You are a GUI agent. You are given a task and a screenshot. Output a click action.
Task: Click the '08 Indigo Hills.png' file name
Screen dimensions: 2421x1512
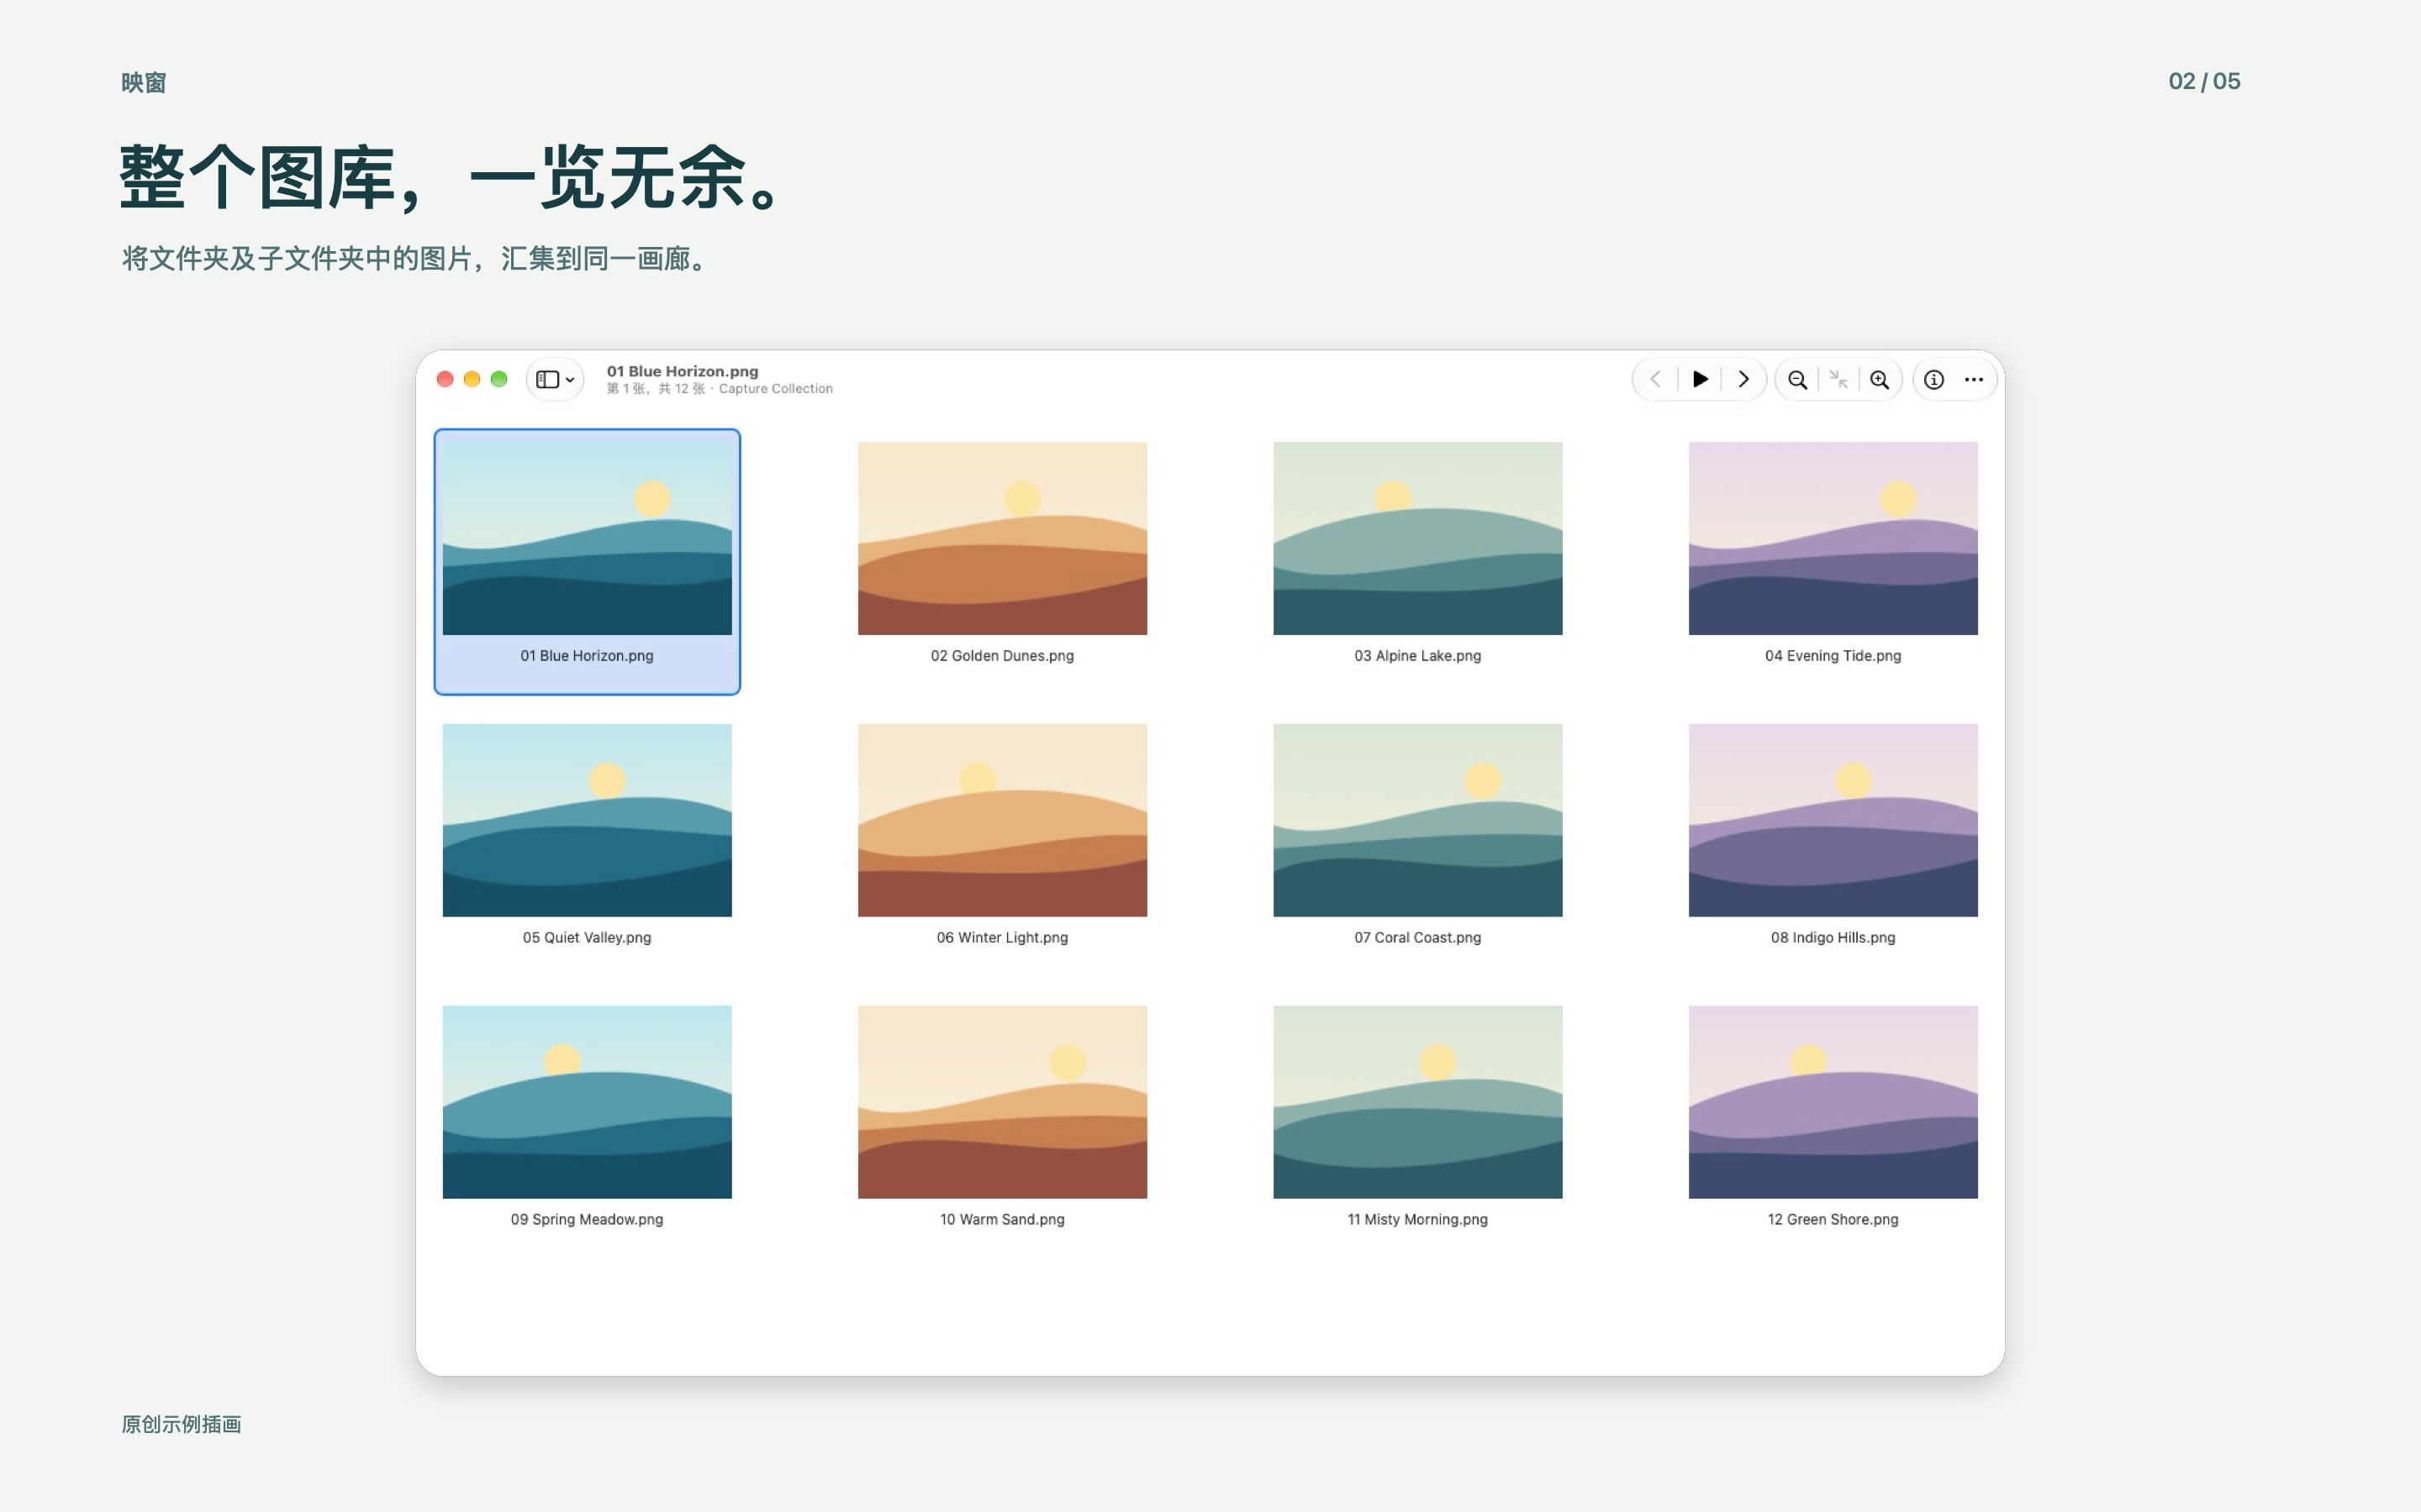point(1833,938)
